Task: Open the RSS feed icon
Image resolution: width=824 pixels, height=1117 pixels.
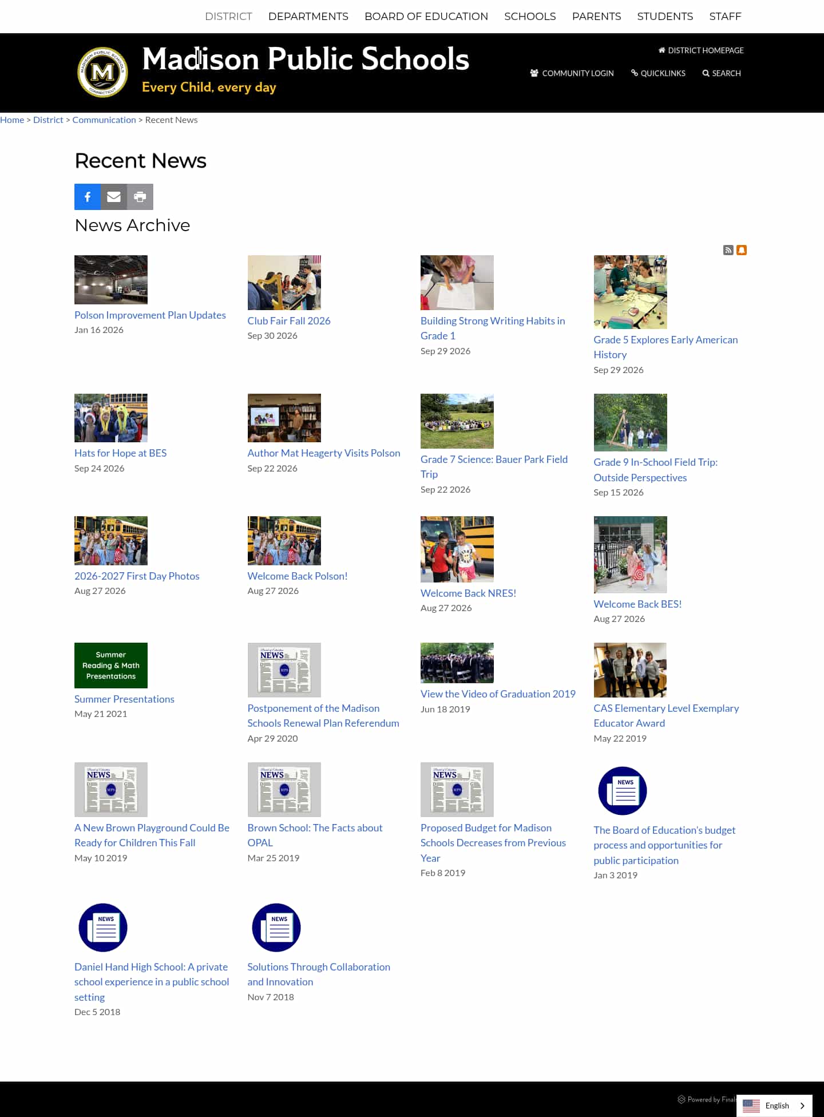Action: point(728,250)
